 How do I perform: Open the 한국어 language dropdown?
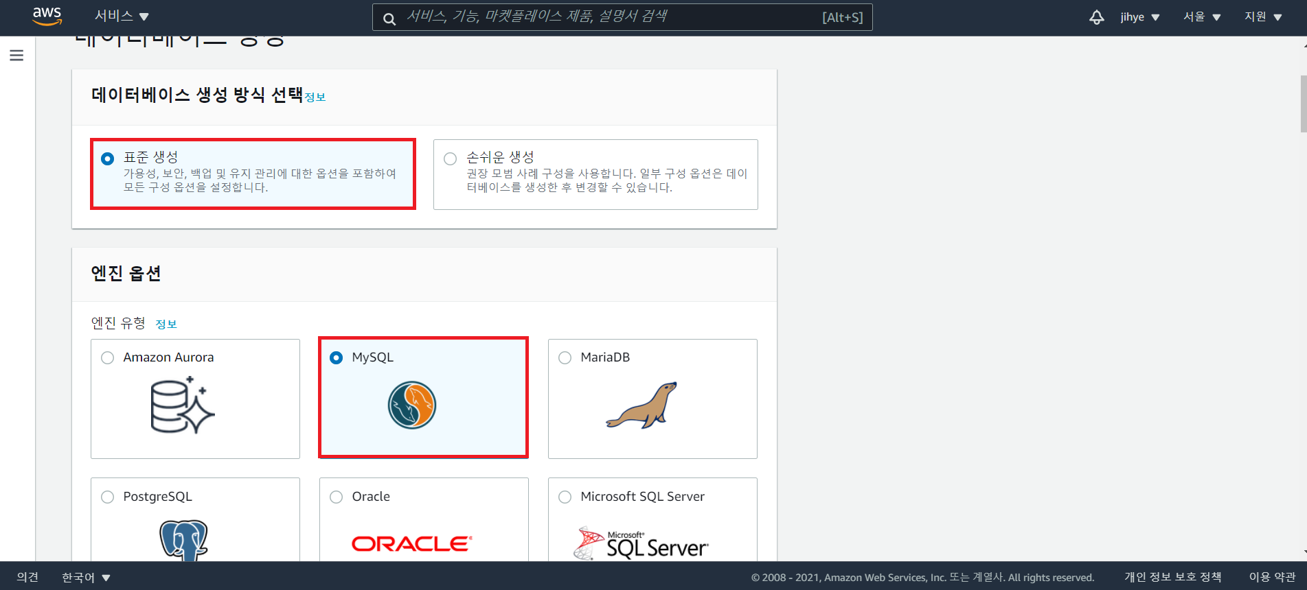click(86, 578)
